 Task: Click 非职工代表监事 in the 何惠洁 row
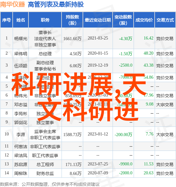tap(45, 147)
